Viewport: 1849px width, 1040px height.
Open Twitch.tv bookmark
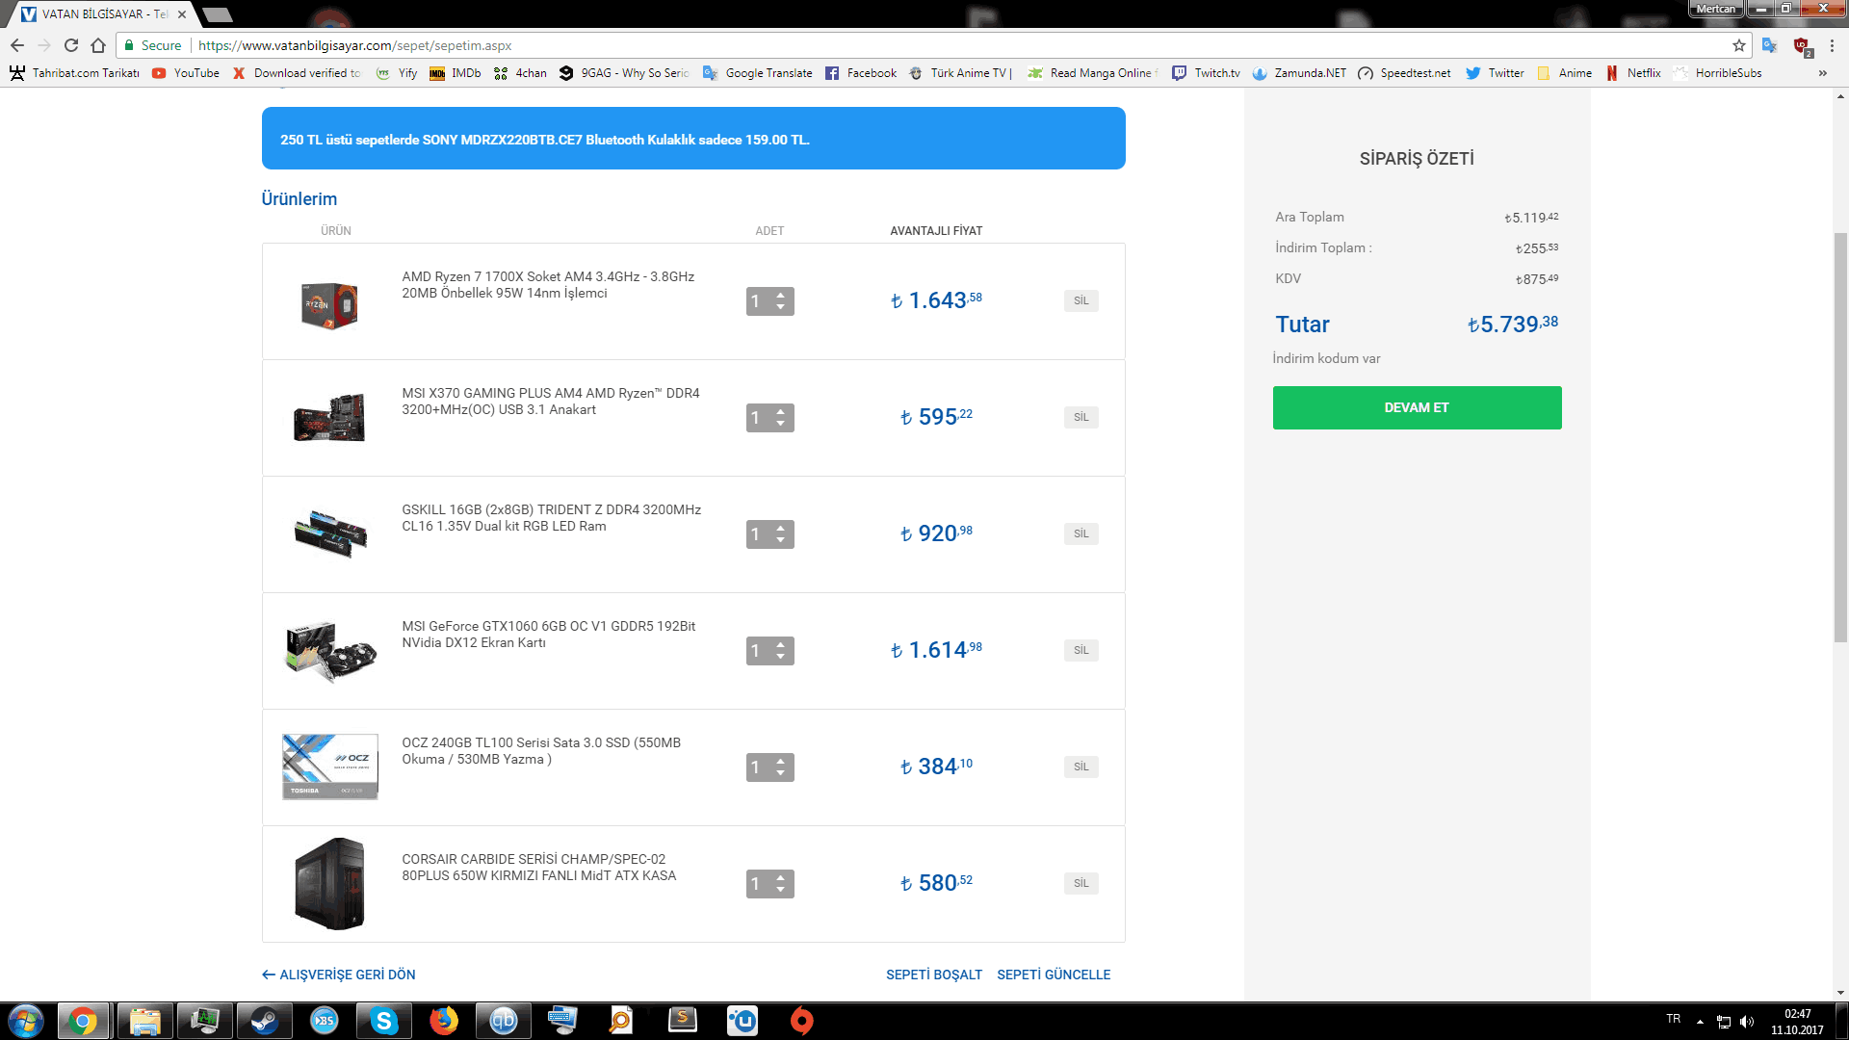(1206, 73)
